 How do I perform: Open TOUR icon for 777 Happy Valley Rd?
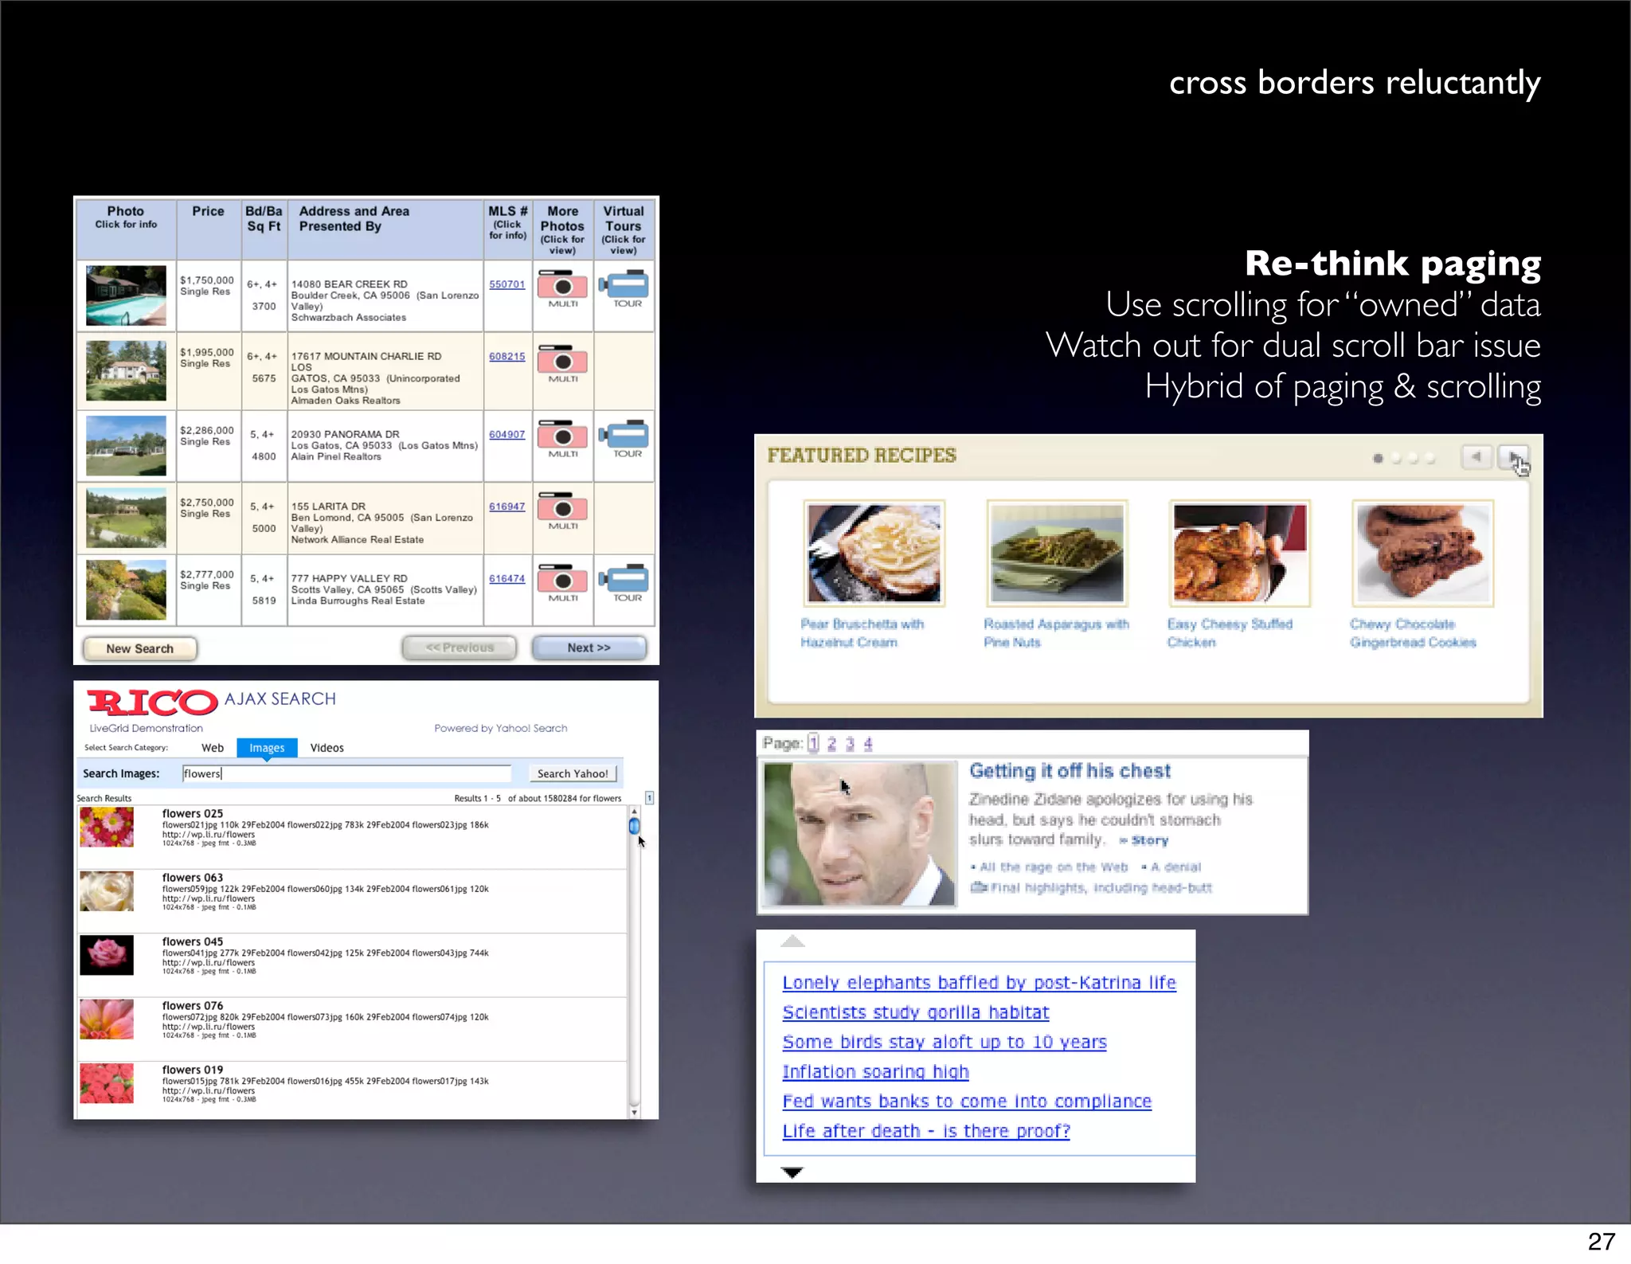[x=624, y=580]
